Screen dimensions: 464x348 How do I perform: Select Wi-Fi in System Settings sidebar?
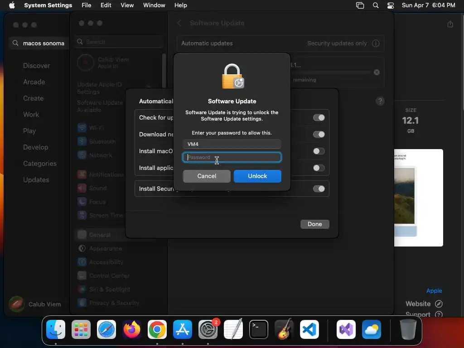91,128
